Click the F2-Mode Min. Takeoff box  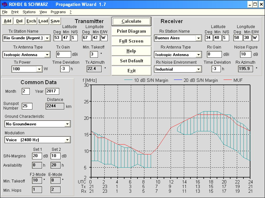[37, 181]
